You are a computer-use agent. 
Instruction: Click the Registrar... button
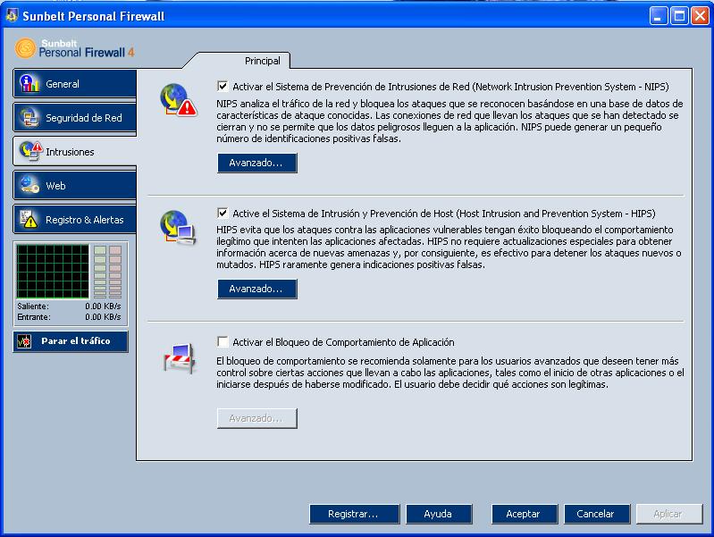pos(354,514)
